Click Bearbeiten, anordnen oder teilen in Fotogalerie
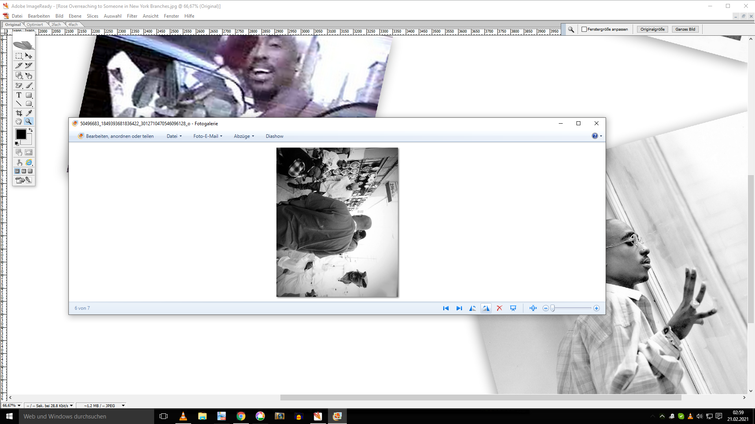Screen dimensions: 755x424 tap(116, 136)
